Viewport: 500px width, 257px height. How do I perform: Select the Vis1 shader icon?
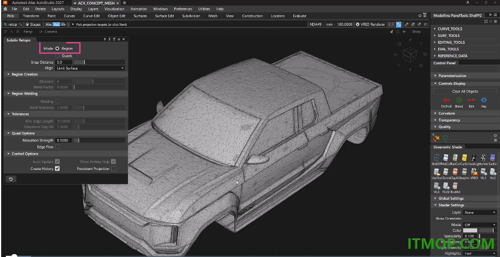point(484,173)
